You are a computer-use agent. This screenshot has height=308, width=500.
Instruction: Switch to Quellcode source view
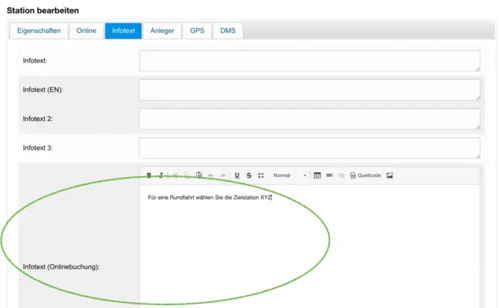point(365,175)
